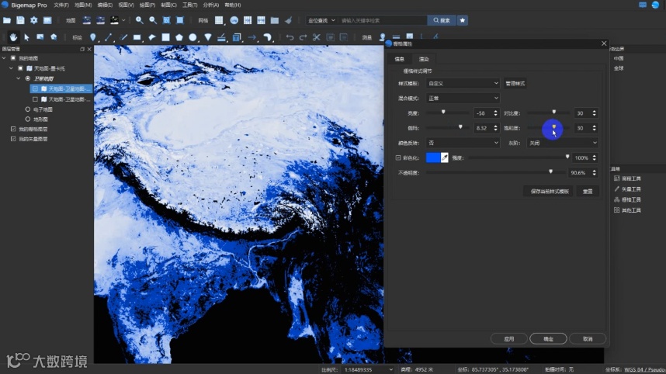
Task: Click the blue colorize color swatch
Action: (432, 158)
